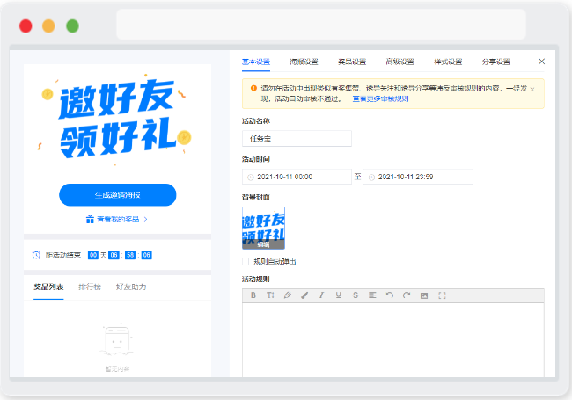The width and height of the screenshot is (572, 400).
Task: Expand the rules editor to fullscreen
Action: [442, 295]
